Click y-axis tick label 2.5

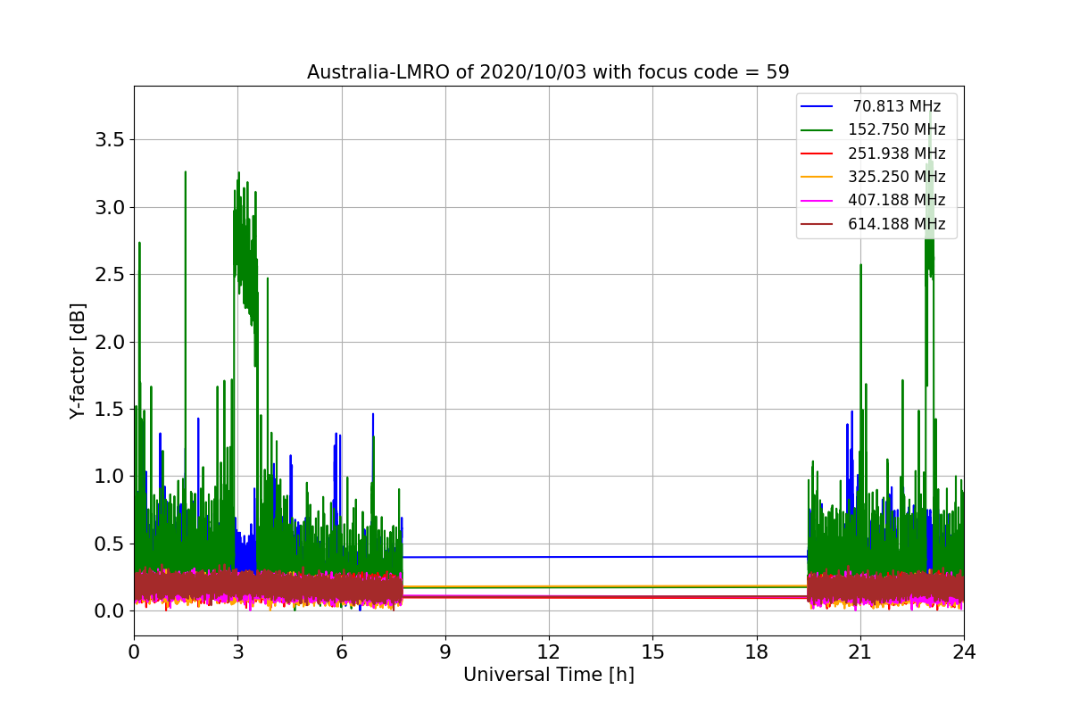109,275
